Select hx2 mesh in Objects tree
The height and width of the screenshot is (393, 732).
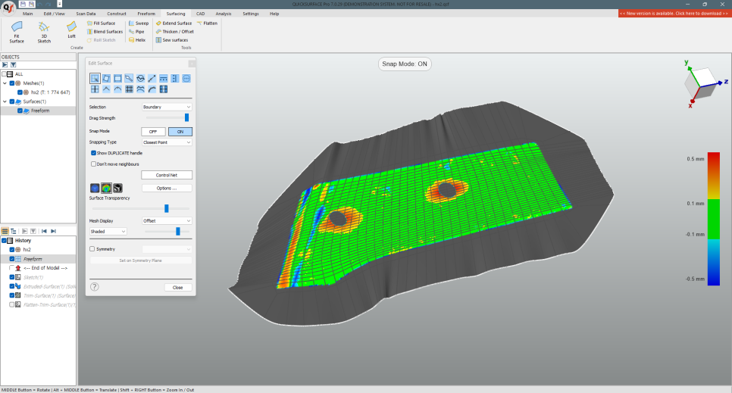[x=51, y=92]
